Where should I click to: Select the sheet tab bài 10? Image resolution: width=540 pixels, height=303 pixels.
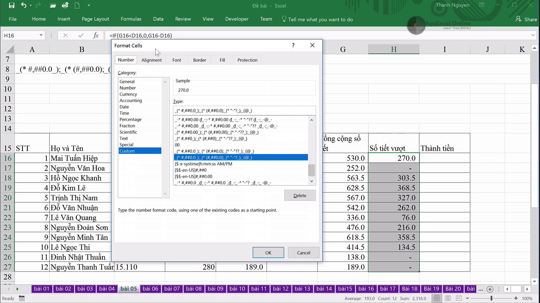[x=237, y=289]
